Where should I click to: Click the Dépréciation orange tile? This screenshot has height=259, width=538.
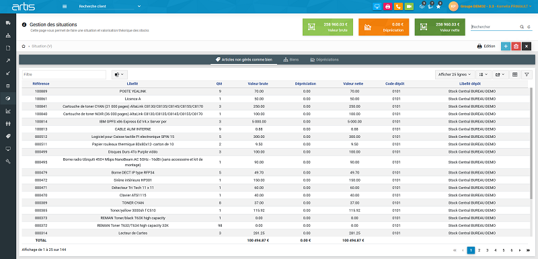point(383,27)
